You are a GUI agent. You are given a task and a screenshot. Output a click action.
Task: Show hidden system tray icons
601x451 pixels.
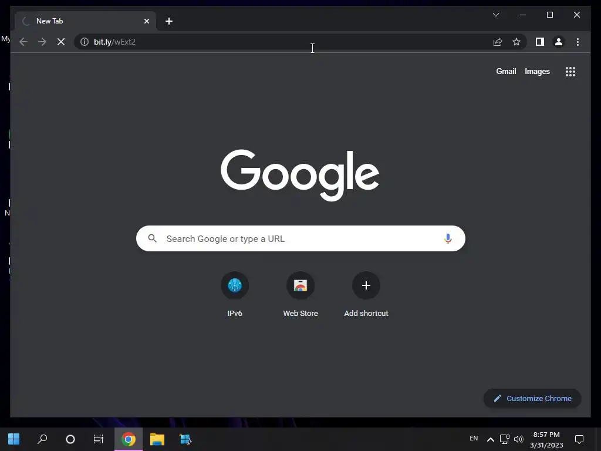490,439
